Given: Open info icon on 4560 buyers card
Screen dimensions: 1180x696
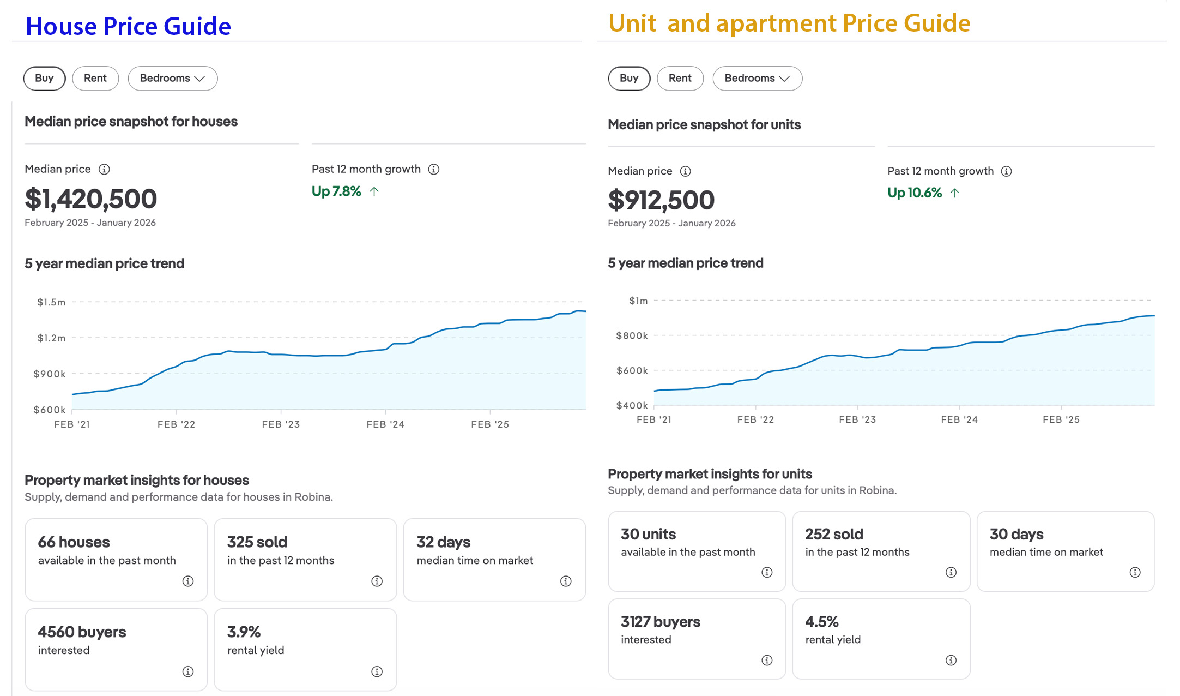Looking at the screenshot, I should click(188, 671).
